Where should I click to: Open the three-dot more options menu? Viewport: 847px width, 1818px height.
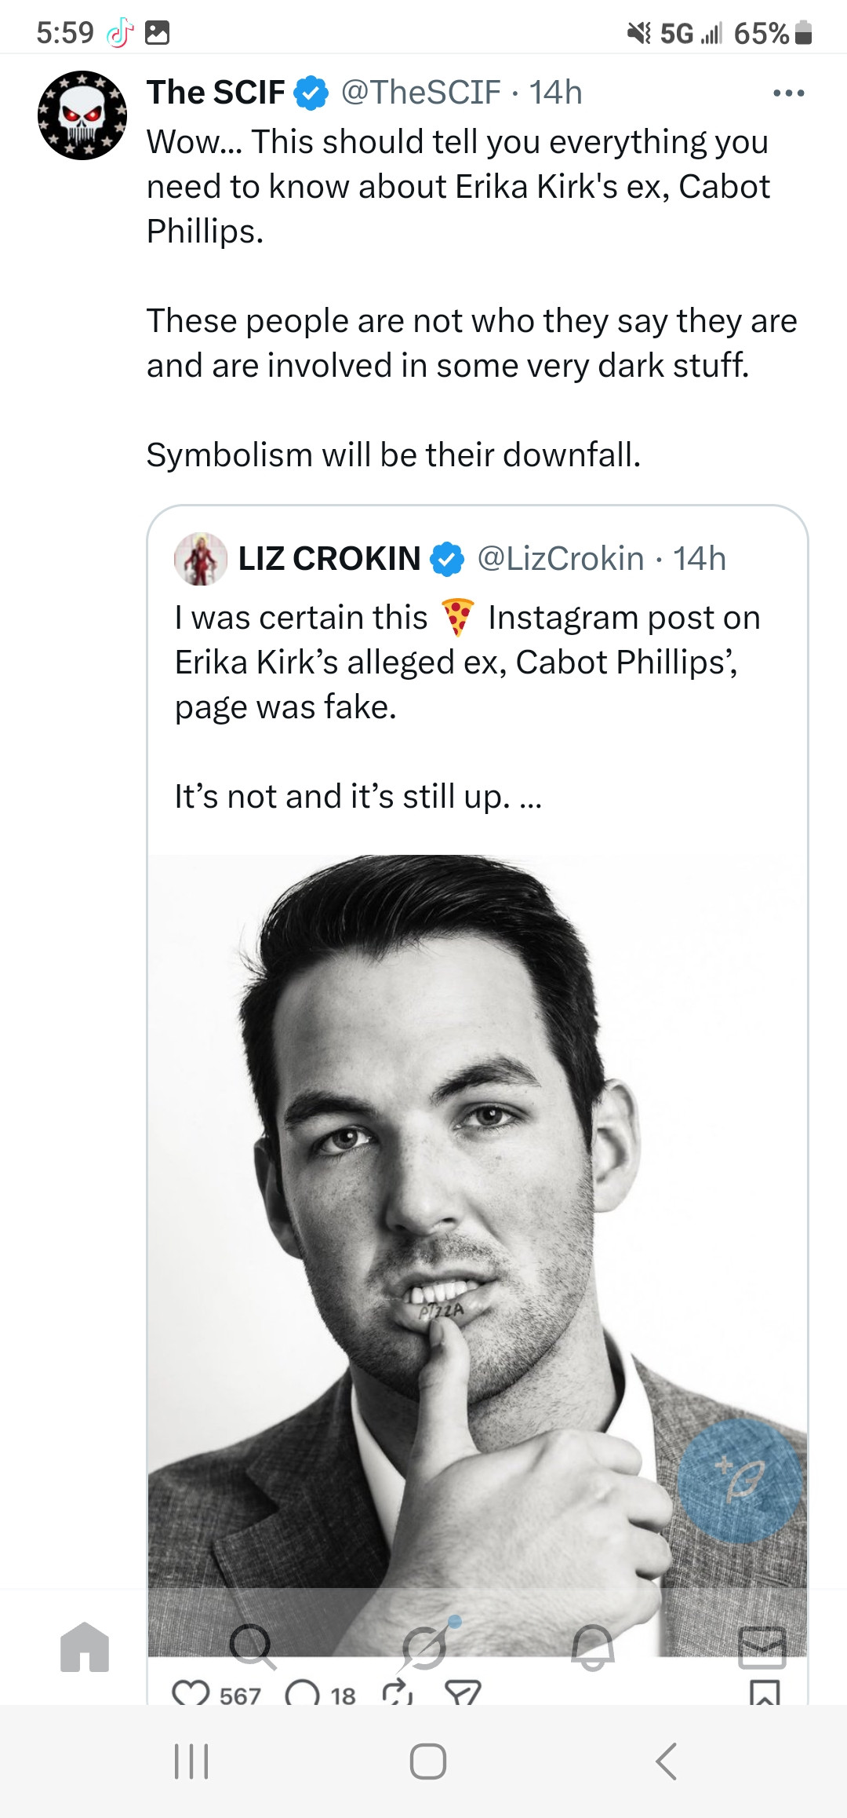coord(788,93)
